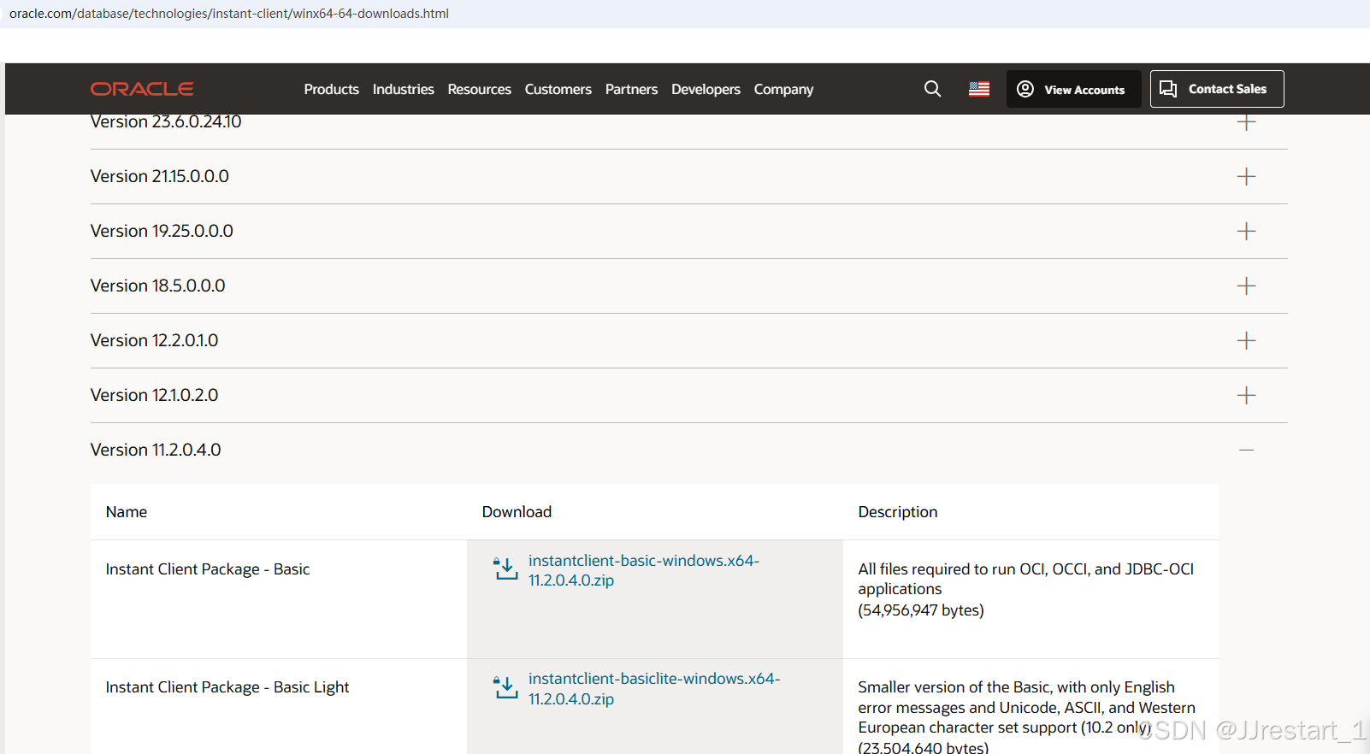
Task: Collapse Version 11.2.0.4.0 minus icon
Action: [1246, 450]
